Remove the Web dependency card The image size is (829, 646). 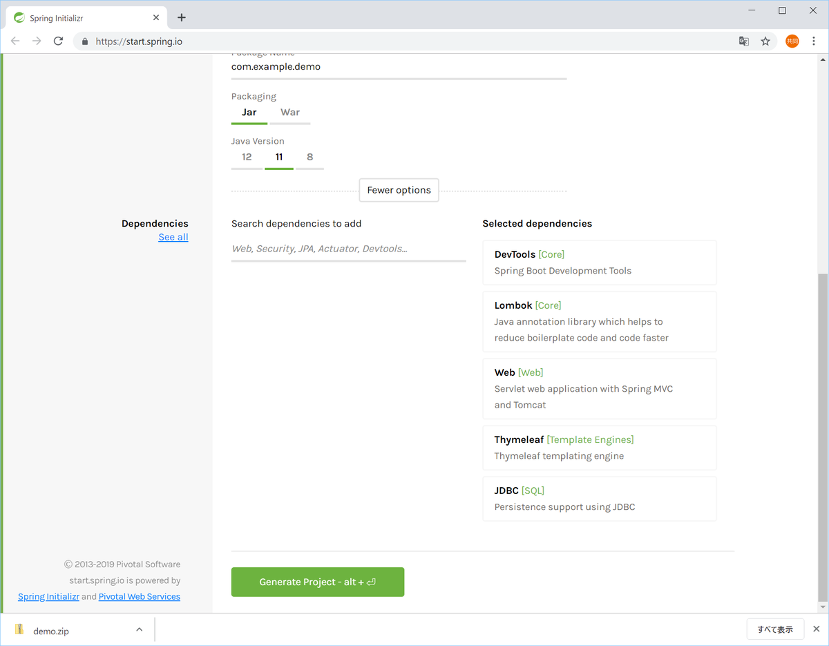pos(600,388)
